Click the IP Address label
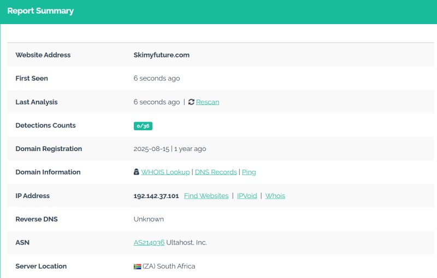437x278 pixels. pyautogui.click(x=32, y=196)
